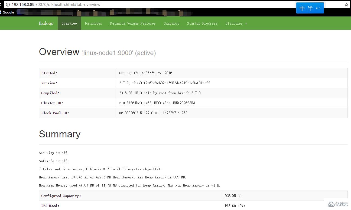Click the 'Cluster ID:' row label
Screen dimensions: 351x210
coord(52,103)
